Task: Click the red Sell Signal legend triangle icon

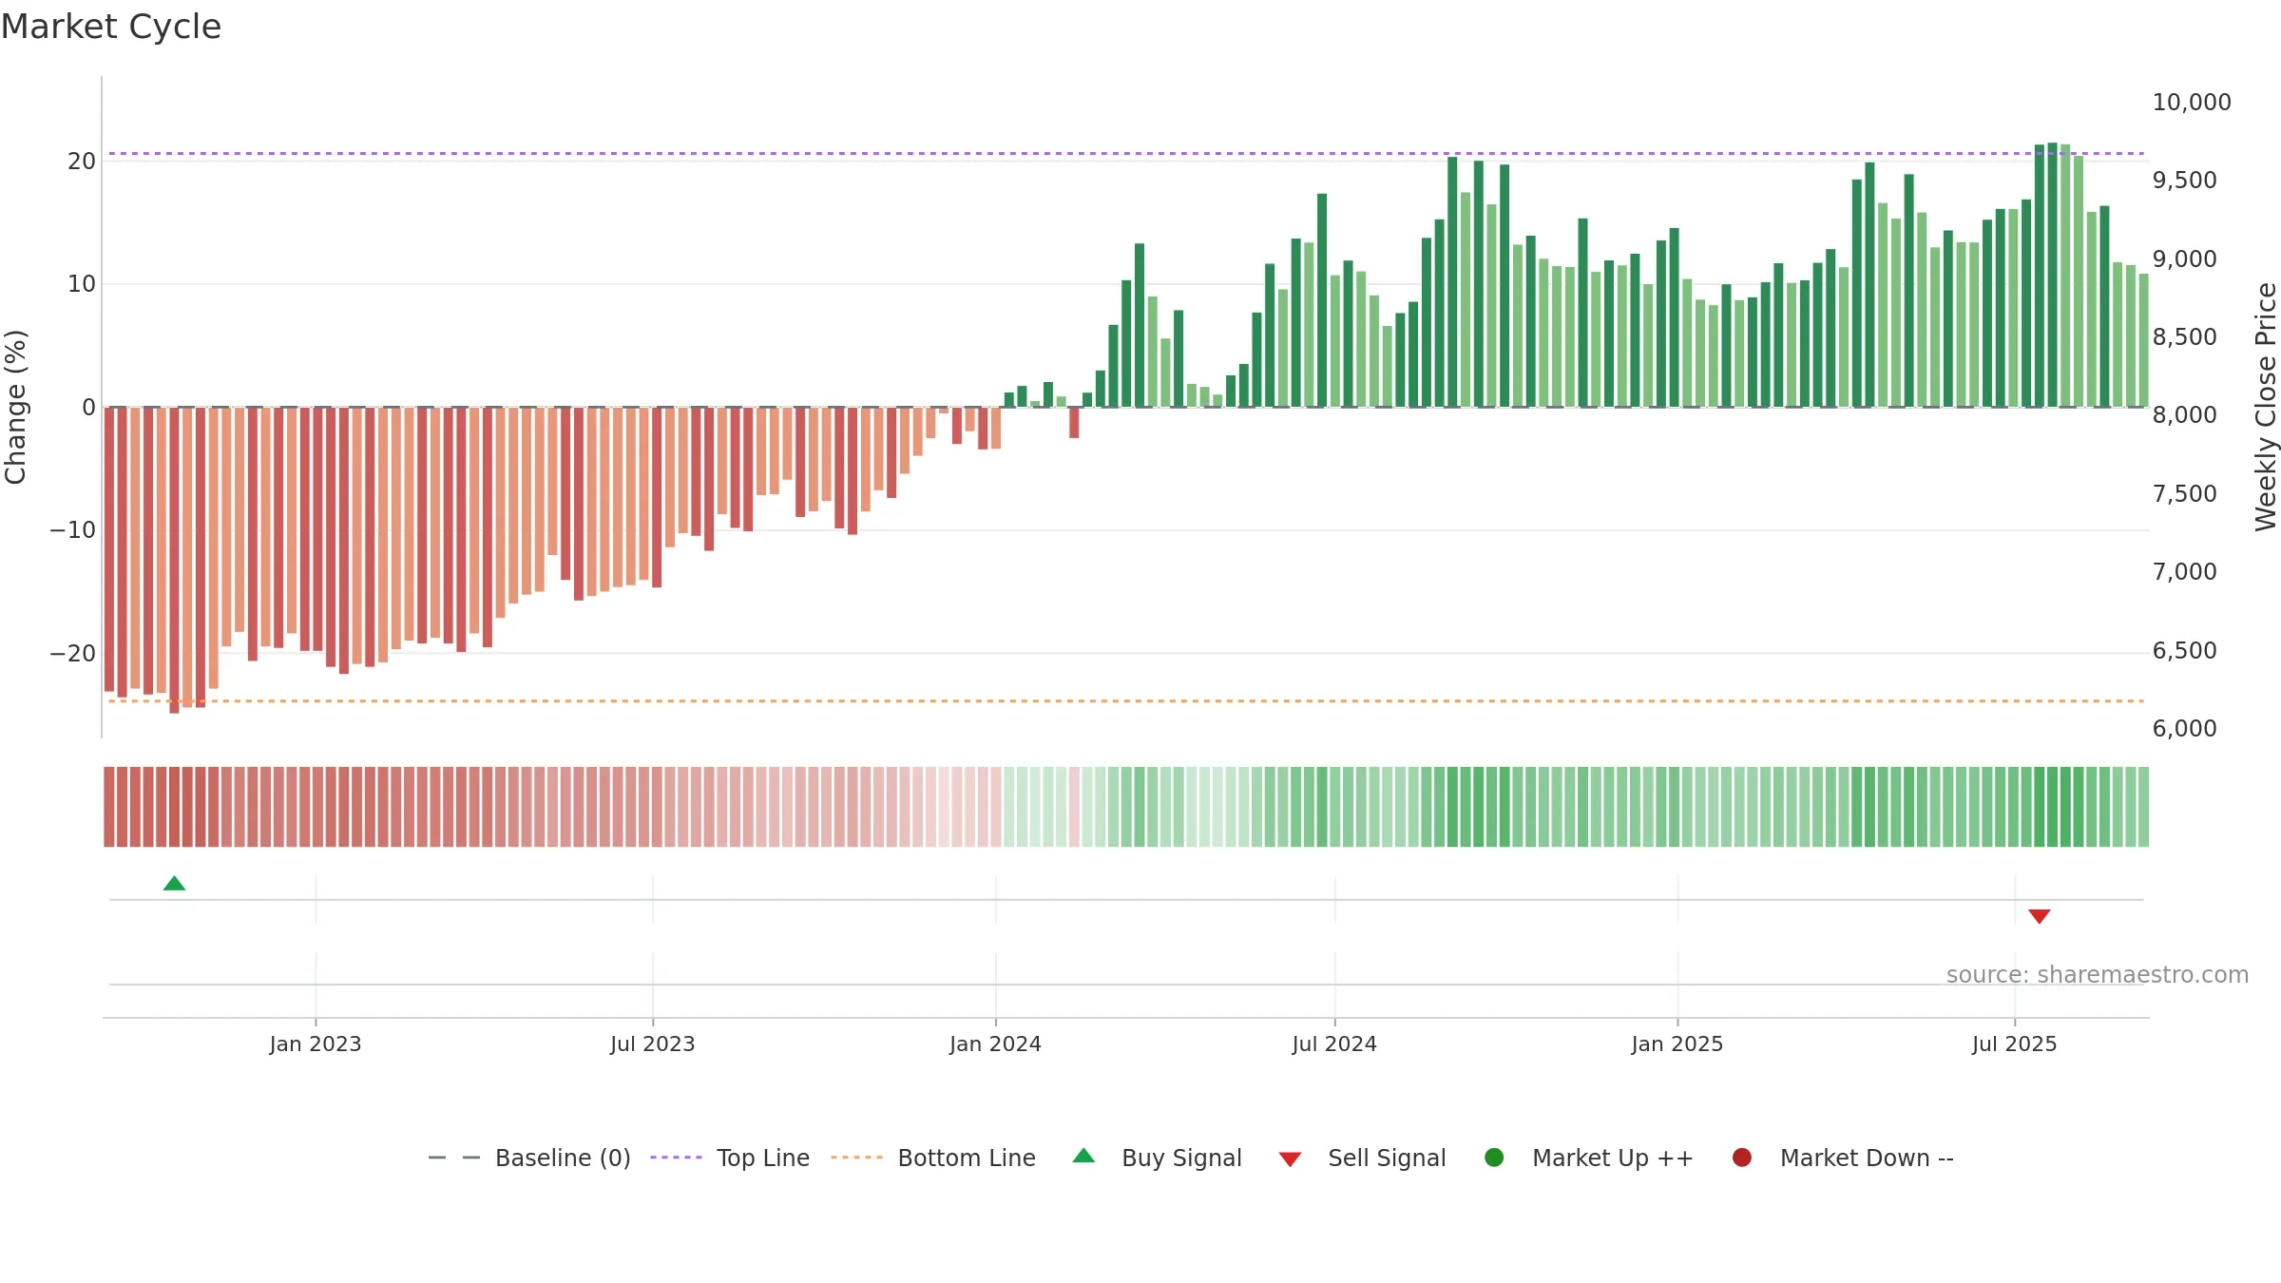Action: point(1290,1159)
